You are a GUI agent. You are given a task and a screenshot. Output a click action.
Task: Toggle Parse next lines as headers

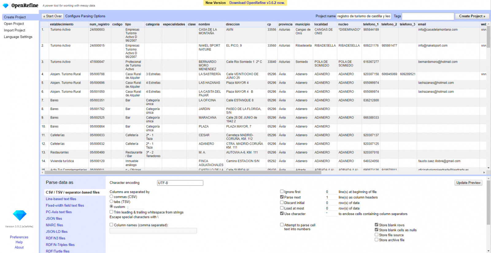[282, 197]
